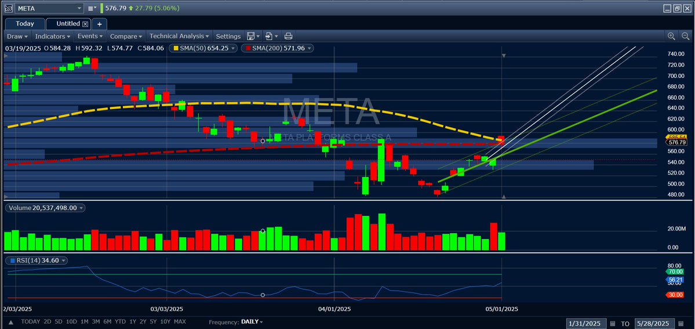
Task: Open the Compare menu
Action: [x=126, y=37]
